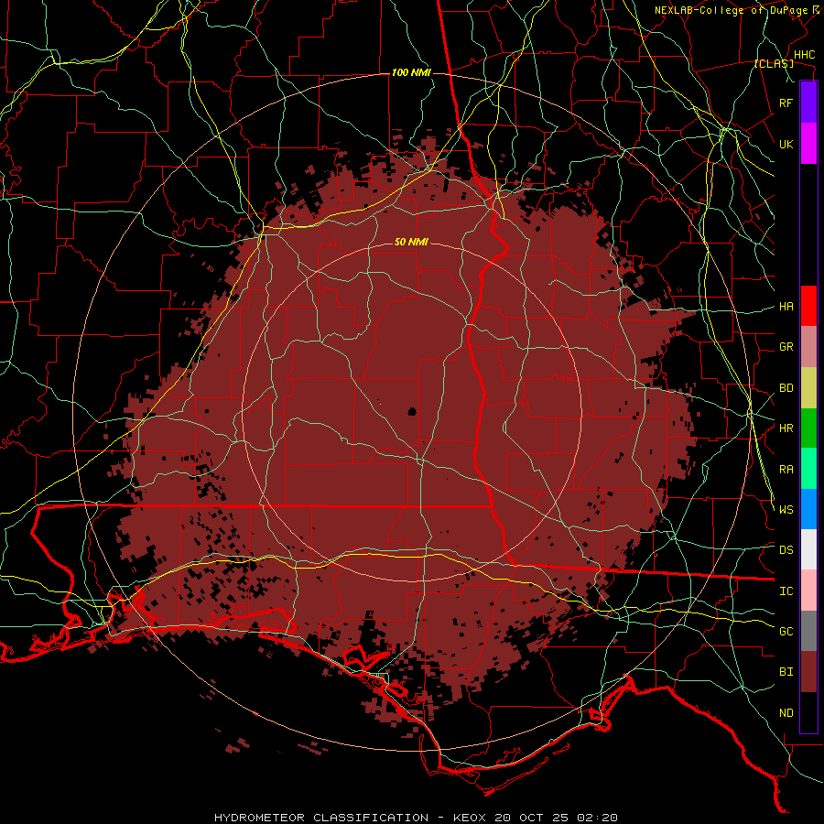
Task: Click the GC legend label
Action: pyautogui.click(x=786, y=632)
